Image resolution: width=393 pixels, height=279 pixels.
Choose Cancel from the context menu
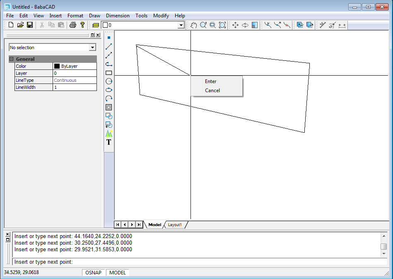[x=212, y=91]
